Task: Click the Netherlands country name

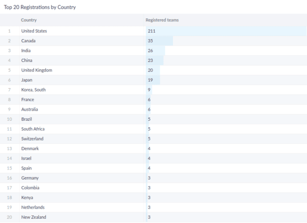Action: (33, 207)
